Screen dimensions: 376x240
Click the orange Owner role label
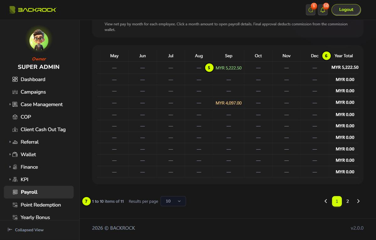pos(39,59)
